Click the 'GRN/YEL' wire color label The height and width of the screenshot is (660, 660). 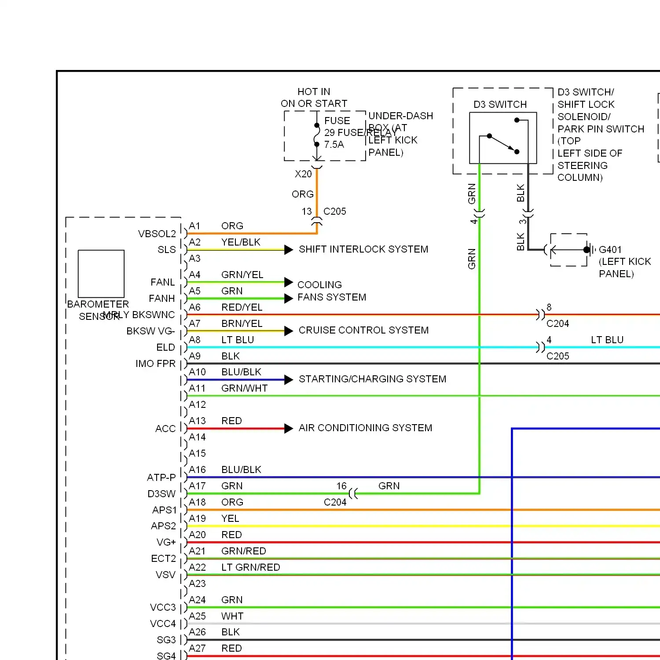pos(242,275)
